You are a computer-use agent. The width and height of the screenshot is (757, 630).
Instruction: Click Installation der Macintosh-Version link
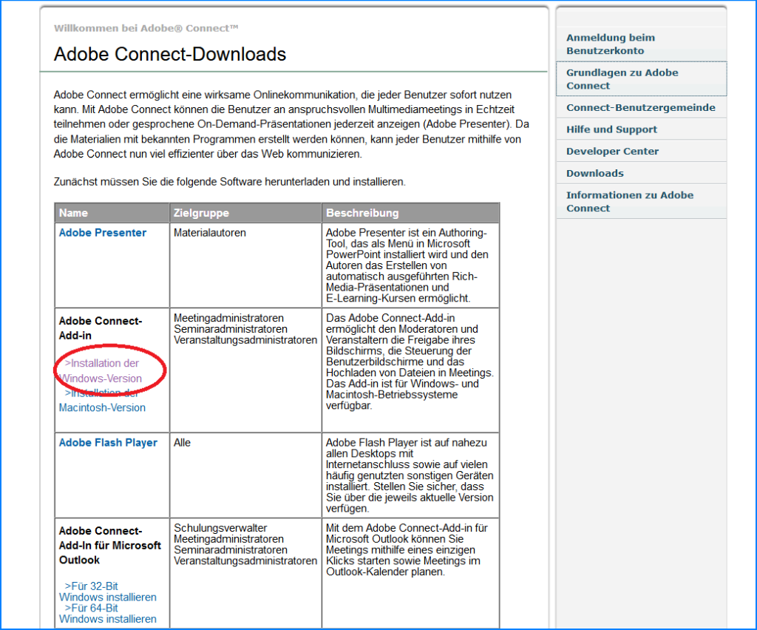pyautogui.click(x=103, y=401)
